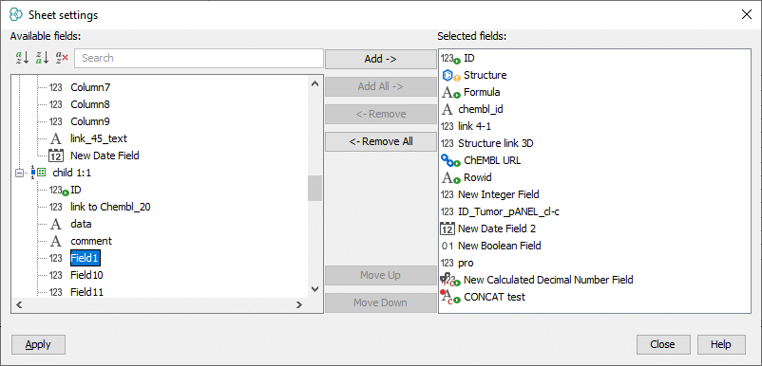The height and width of the screenshot is (366, 762).
Task: Click text icon beside chembl_id
Action: [448, 110]
